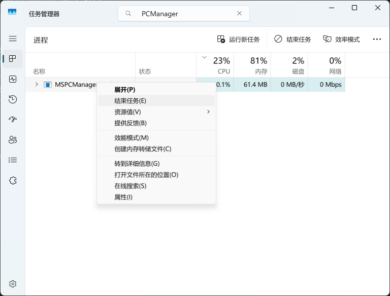The image size is (390, 296).
Task: Sort by 状态 column header
Action: click(166, 65)
